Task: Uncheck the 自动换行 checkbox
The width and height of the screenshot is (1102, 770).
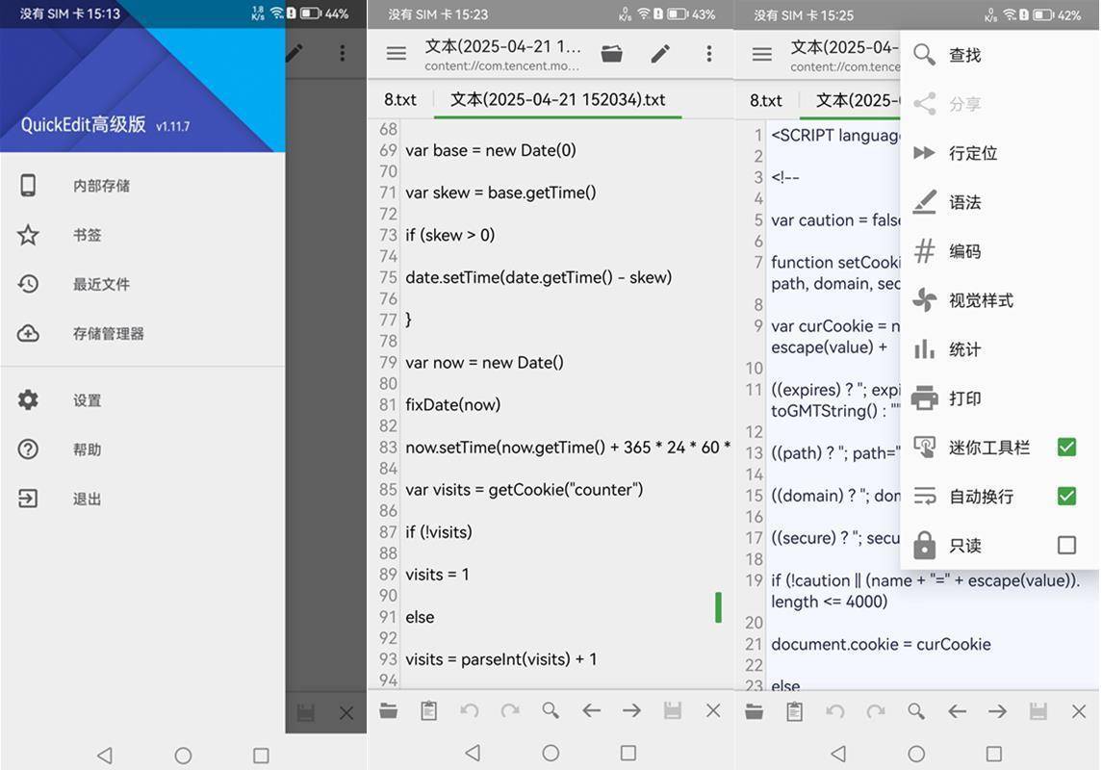Action: (1066, 496)
